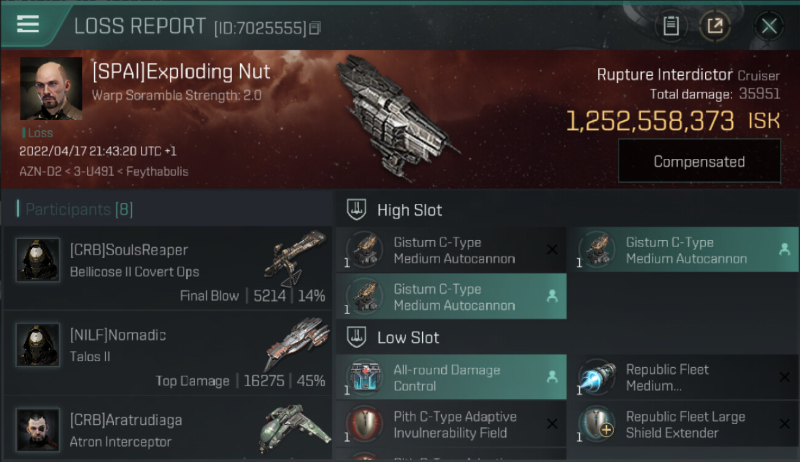Click the AZN-D2 system location link
Image resolution: width=800 pixels, height=462 pixels.
click(x=41, y=172)
